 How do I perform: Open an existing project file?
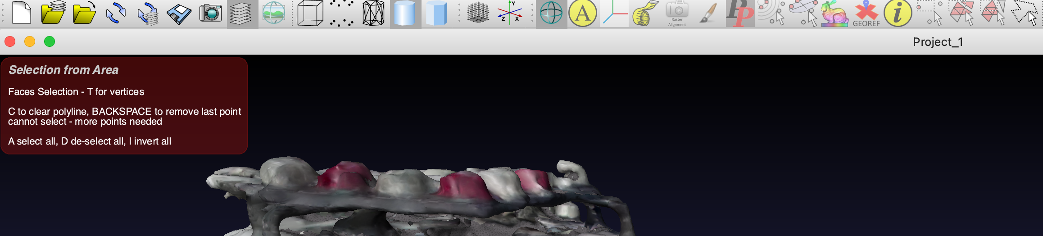point(53,13)
